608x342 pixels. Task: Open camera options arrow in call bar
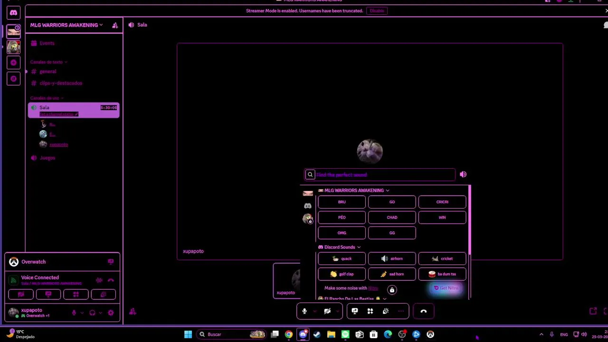click(x=337, y=312)
